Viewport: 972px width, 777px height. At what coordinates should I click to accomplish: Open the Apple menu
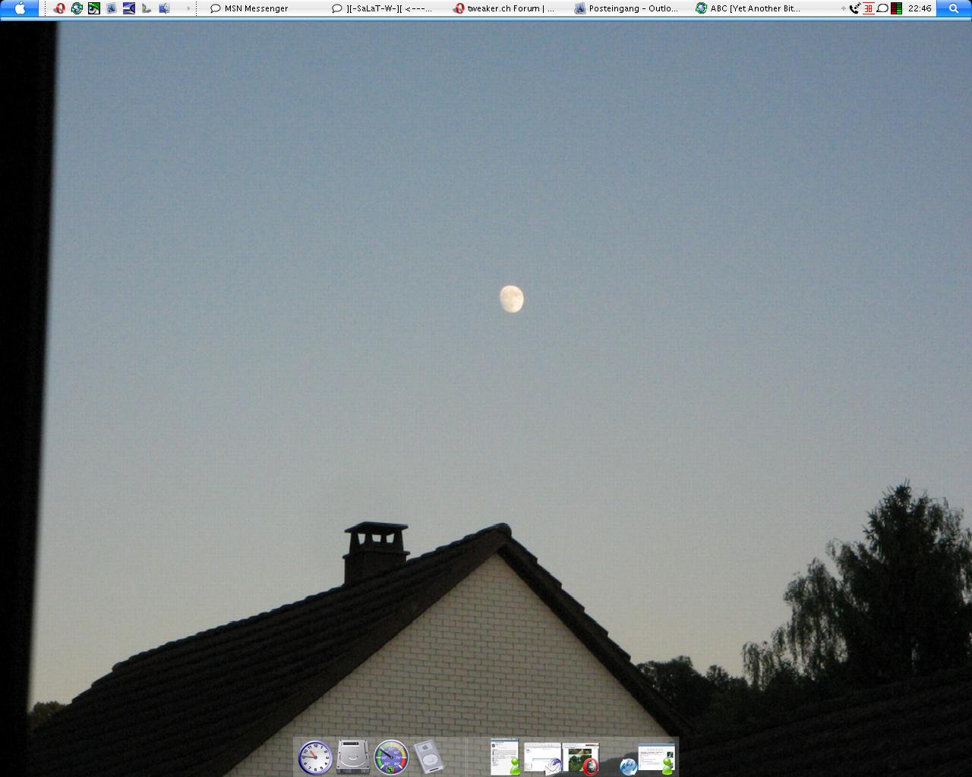click(21, 8)
